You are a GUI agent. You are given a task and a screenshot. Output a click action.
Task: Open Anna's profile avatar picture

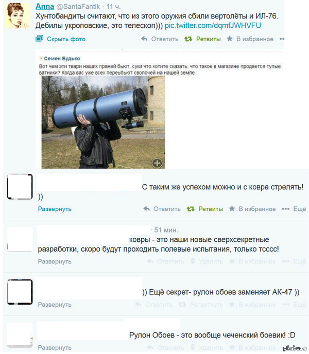pyautogui.click(x=18, y=15)
